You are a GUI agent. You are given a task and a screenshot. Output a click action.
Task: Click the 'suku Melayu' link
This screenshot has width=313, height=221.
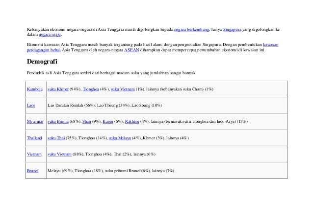[x=120, y=138]
